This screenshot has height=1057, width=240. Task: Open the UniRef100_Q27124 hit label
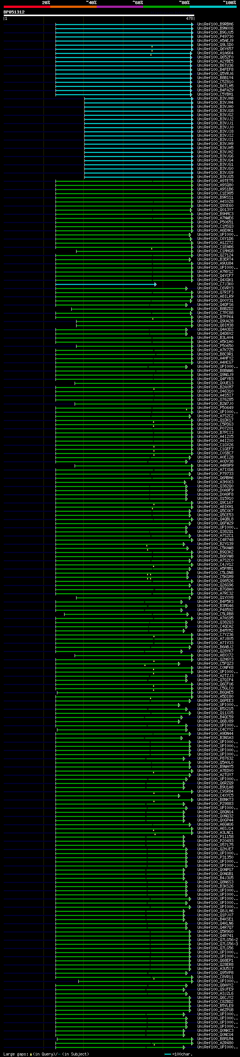215,255
